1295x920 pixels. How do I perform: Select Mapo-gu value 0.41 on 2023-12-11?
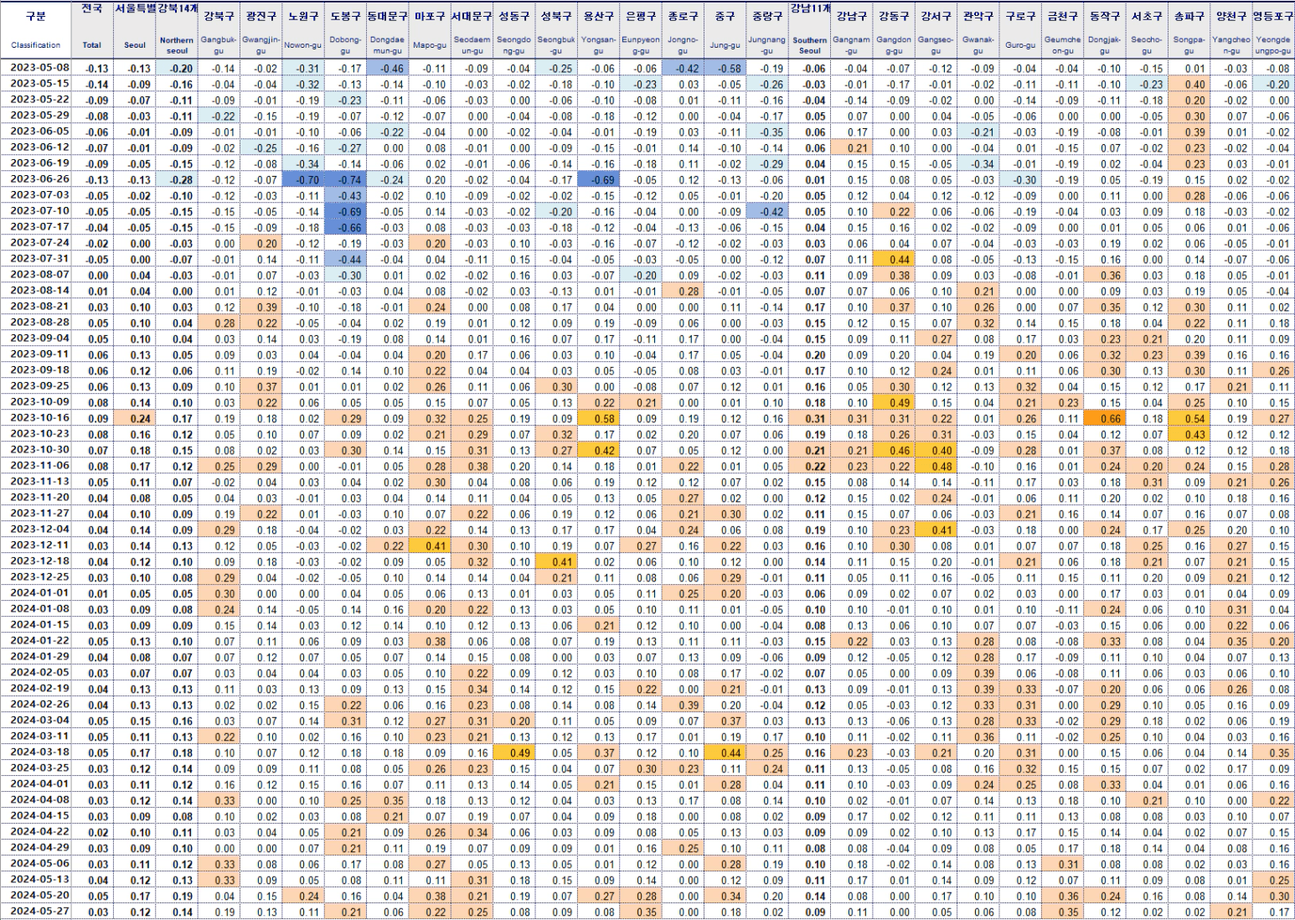click(x=430, y=545)
